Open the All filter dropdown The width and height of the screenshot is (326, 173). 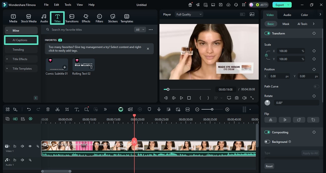140,29
